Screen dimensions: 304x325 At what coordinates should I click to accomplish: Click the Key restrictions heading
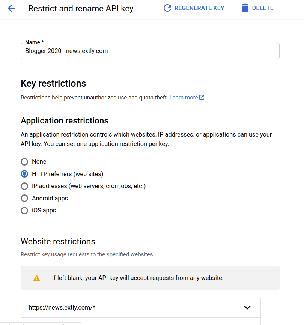[53, 84]
